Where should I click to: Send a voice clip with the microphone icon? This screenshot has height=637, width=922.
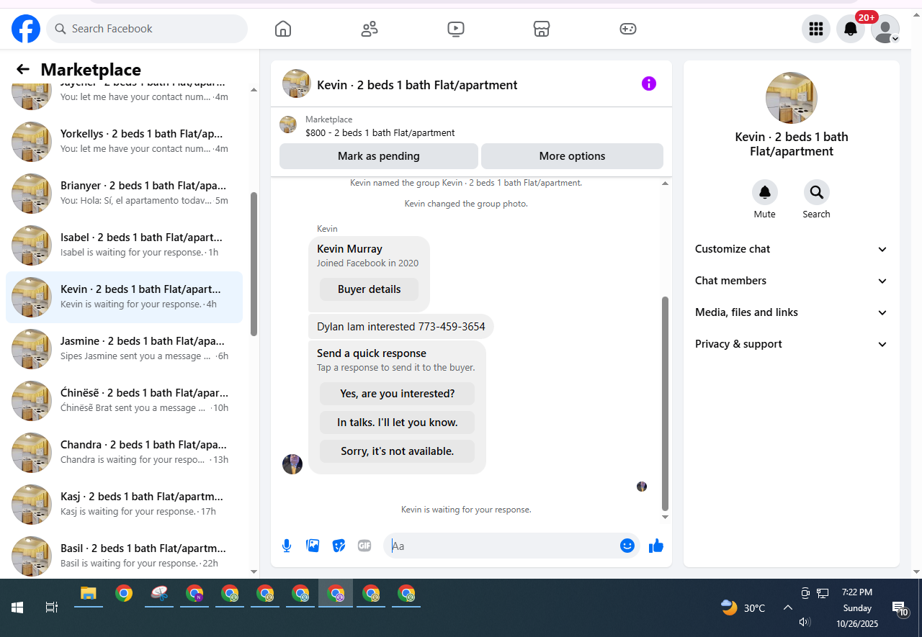[x=287, y=546]
